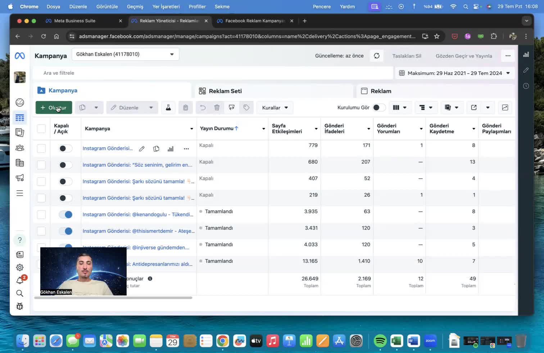Select the Kampanya tab
This screenshot has height=353, width=544.
coord(112,91)
